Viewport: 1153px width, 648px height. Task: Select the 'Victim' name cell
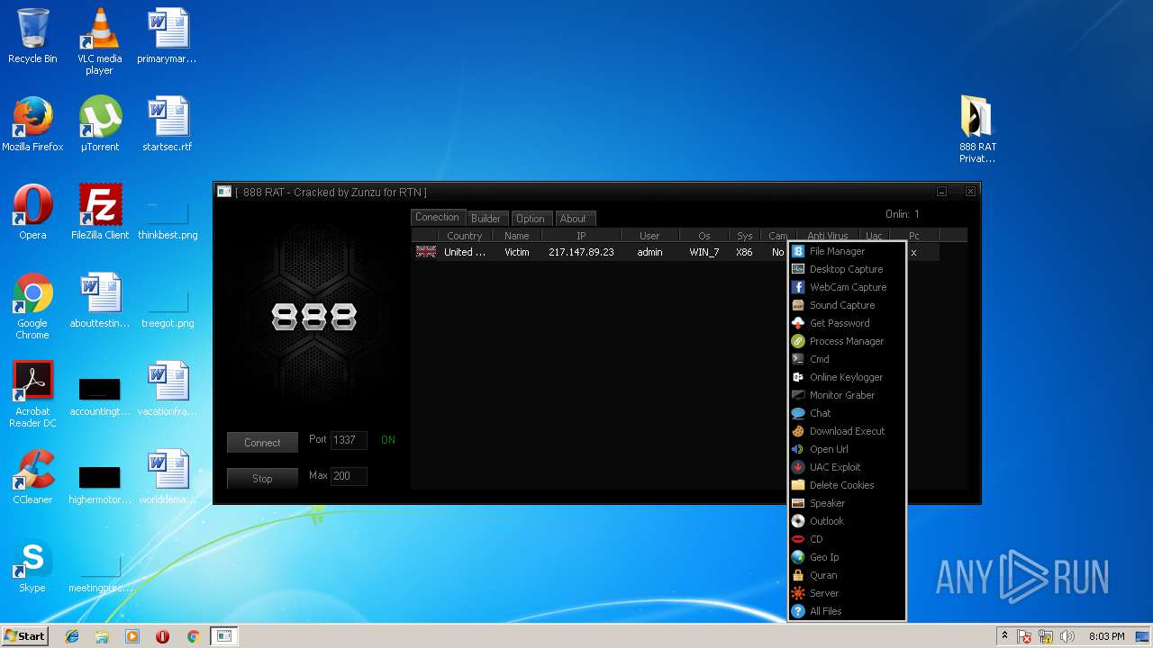pos(517,252)
